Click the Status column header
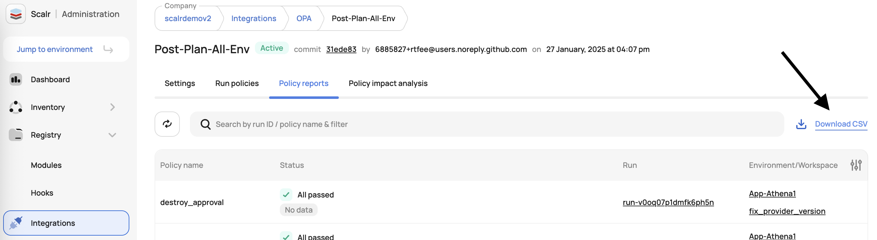The image size is (877, 240). point(292,165)
